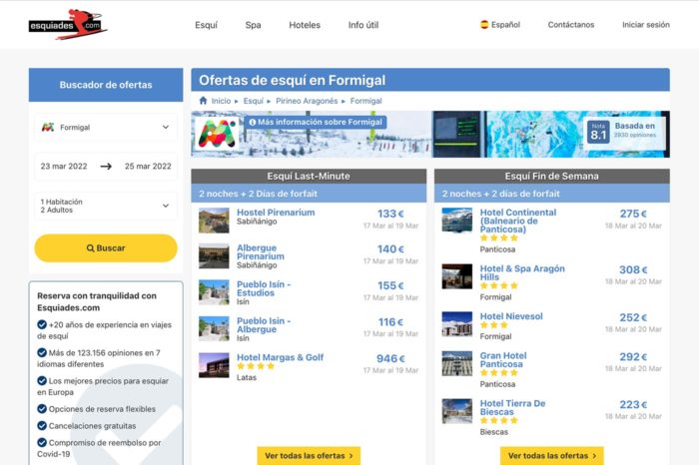This screenshot has height=465, width=699.
Task: Click Ver todas las ofertas under Last-Minute
Action: 309,456
